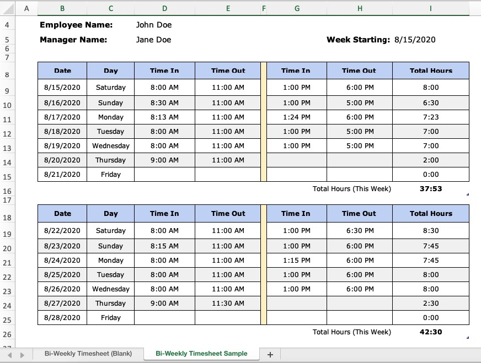Select the 8/21/2020 date cell
The image size is (481, 363).
coord(62,174)
